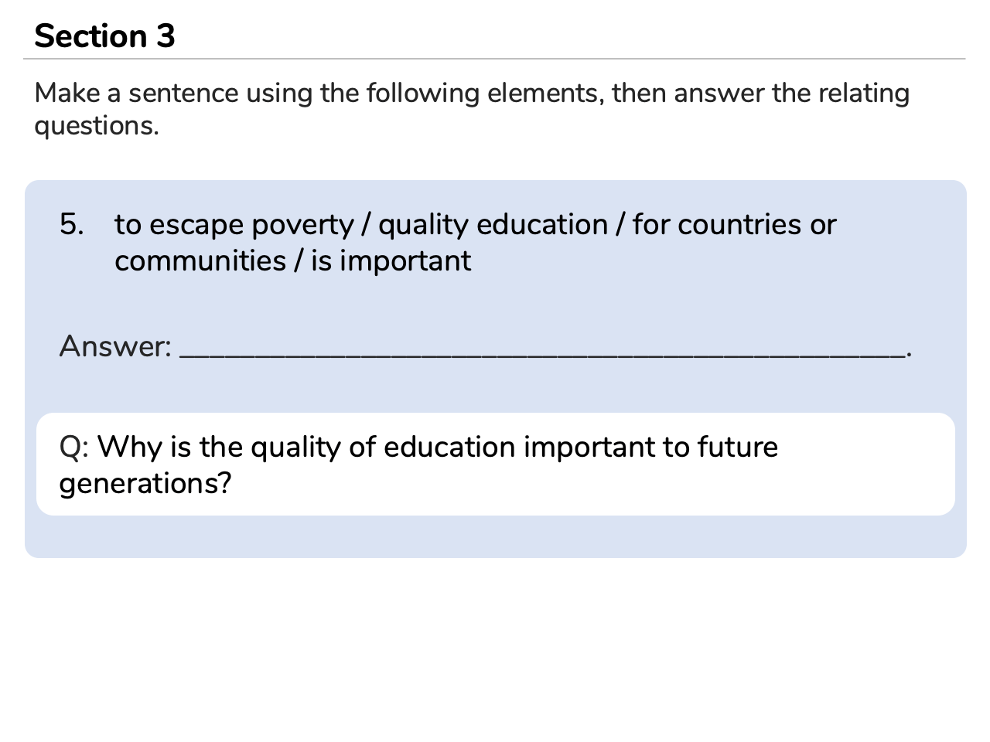
Task: Click the first slash separator in item 5
Action: pos(365,225)
